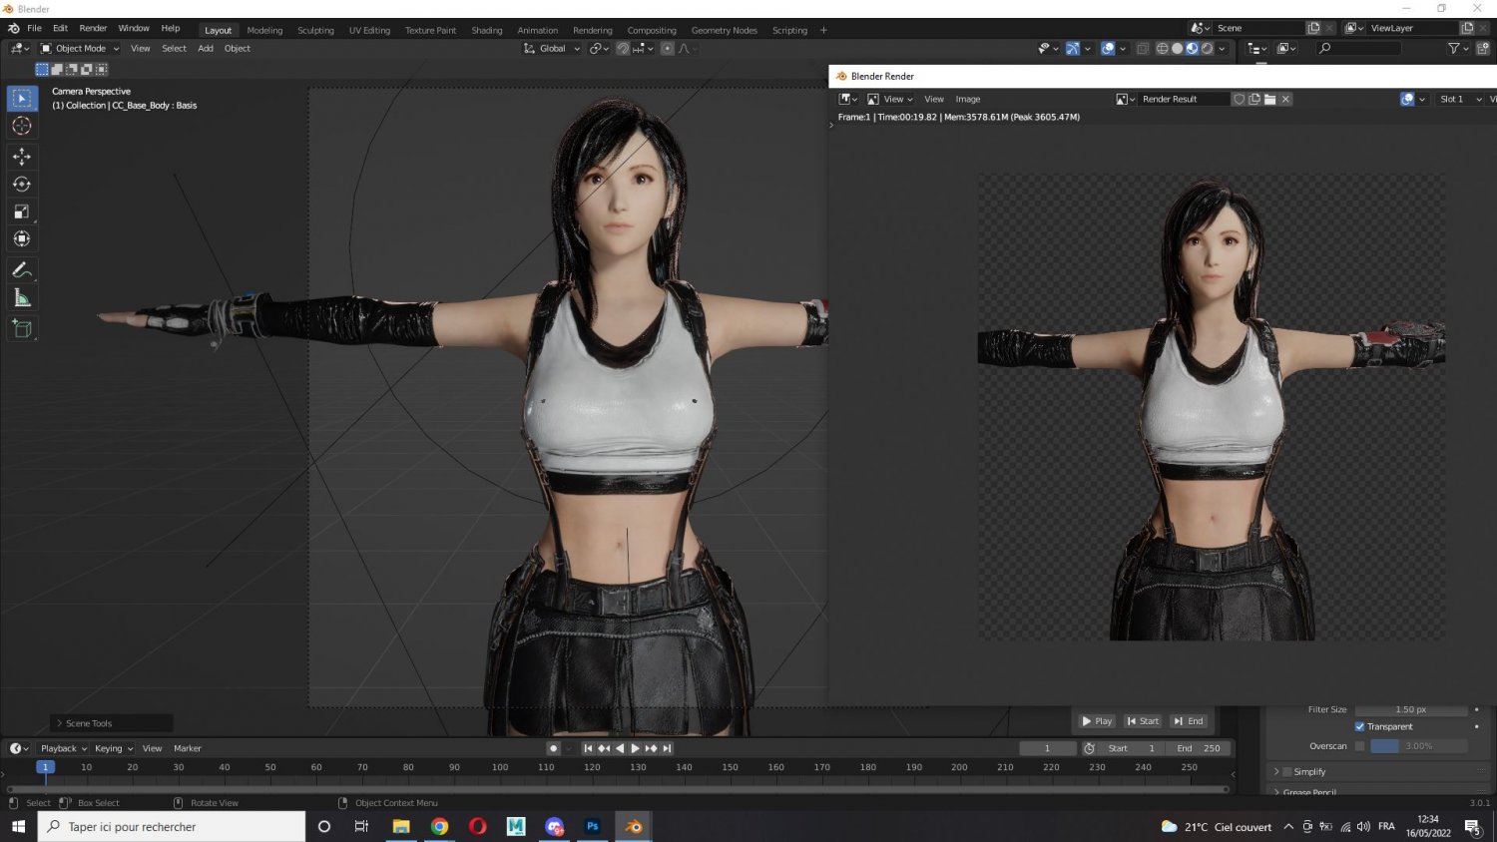The height and width of the screenshot is (842, 1497).
Task: Select the Move tool
Action: (22, 157)
